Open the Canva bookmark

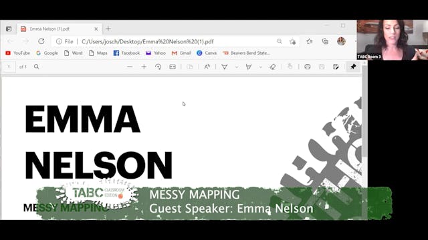[x=207, y=53]
